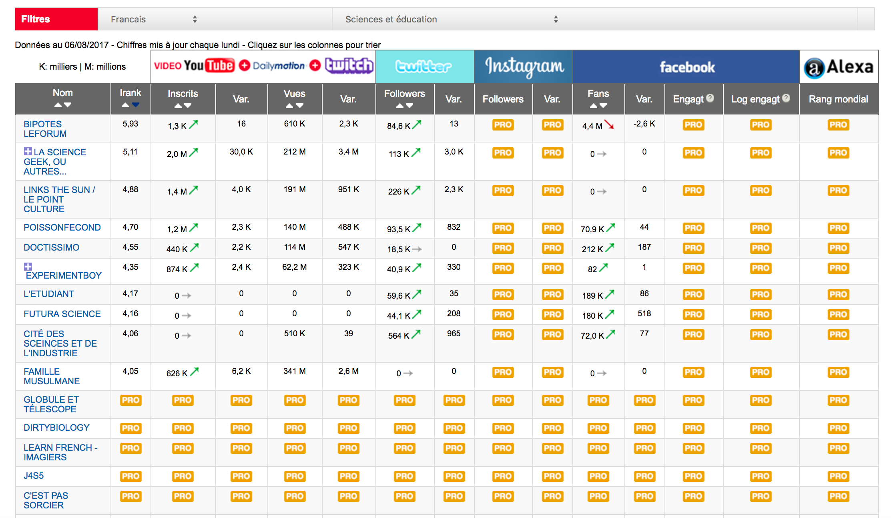Click PRO badge in GLOBULE ET TÉLESCOPE Irank cell

pyautogui.click(x=131, y=400)
